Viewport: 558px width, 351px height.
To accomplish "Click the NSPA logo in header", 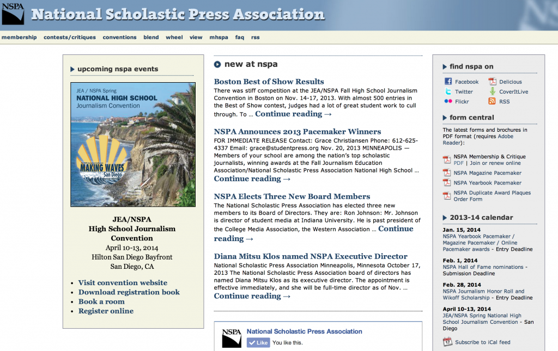I will 13,14.
